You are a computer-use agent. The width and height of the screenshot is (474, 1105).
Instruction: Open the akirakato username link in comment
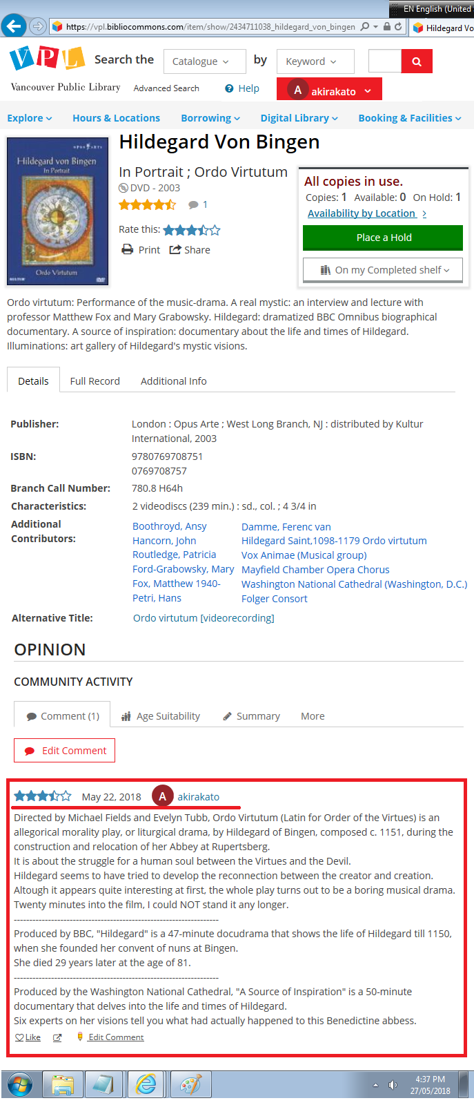(x=199, y=796)
